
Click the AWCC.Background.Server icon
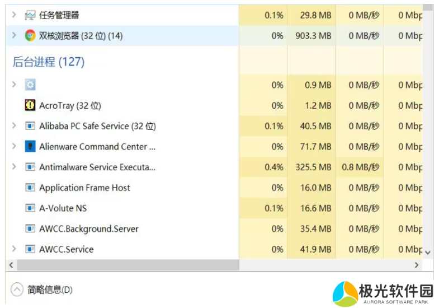(30, 228)
